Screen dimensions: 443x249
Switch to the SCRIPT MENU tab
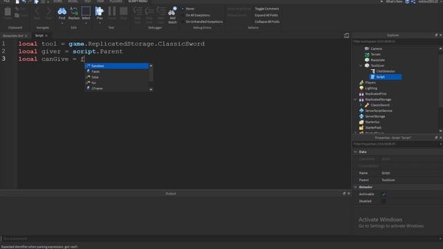(138, 1)
